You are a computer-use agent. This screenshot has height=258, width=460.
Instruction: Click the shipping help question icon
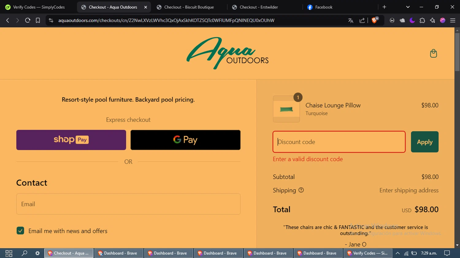[301, 190]
